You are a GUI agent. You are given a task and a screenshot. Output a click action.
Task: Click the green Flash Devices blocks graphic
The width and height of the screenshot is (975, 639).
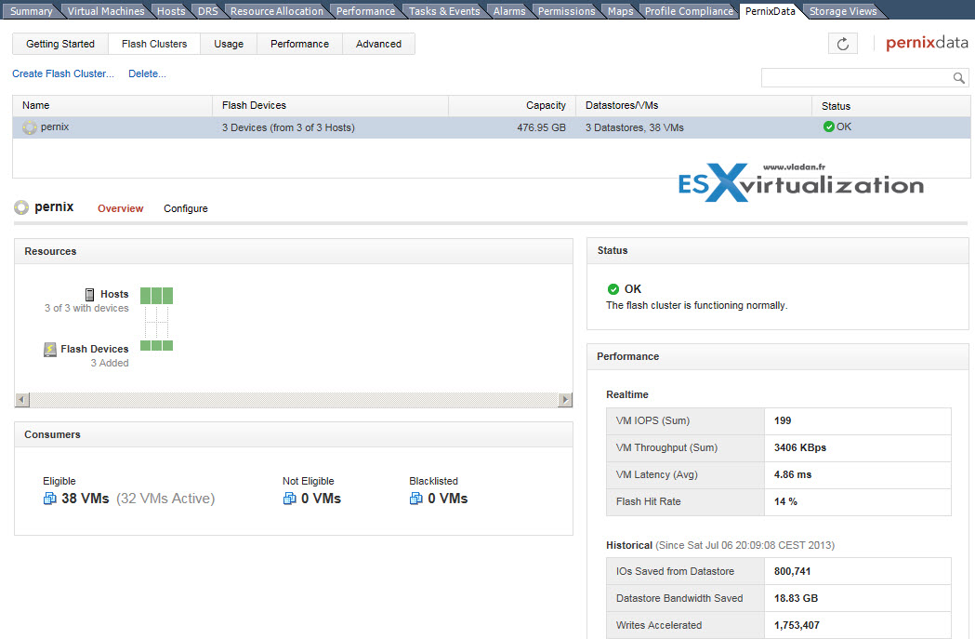tap(157, 346)
